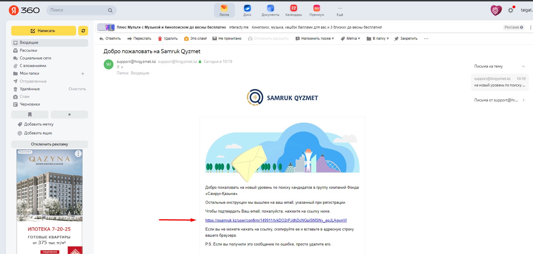Click the search magnifier icon
The width and height of the screenshot is (533, 254).
(x=110, y=10)
